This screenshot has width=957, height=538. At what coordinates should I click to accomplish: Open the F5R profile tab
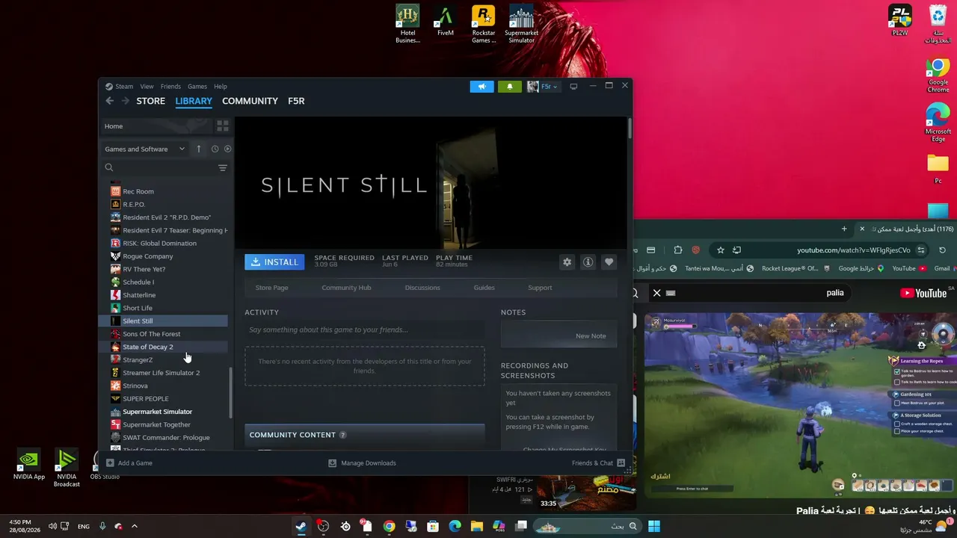[296, 101]
